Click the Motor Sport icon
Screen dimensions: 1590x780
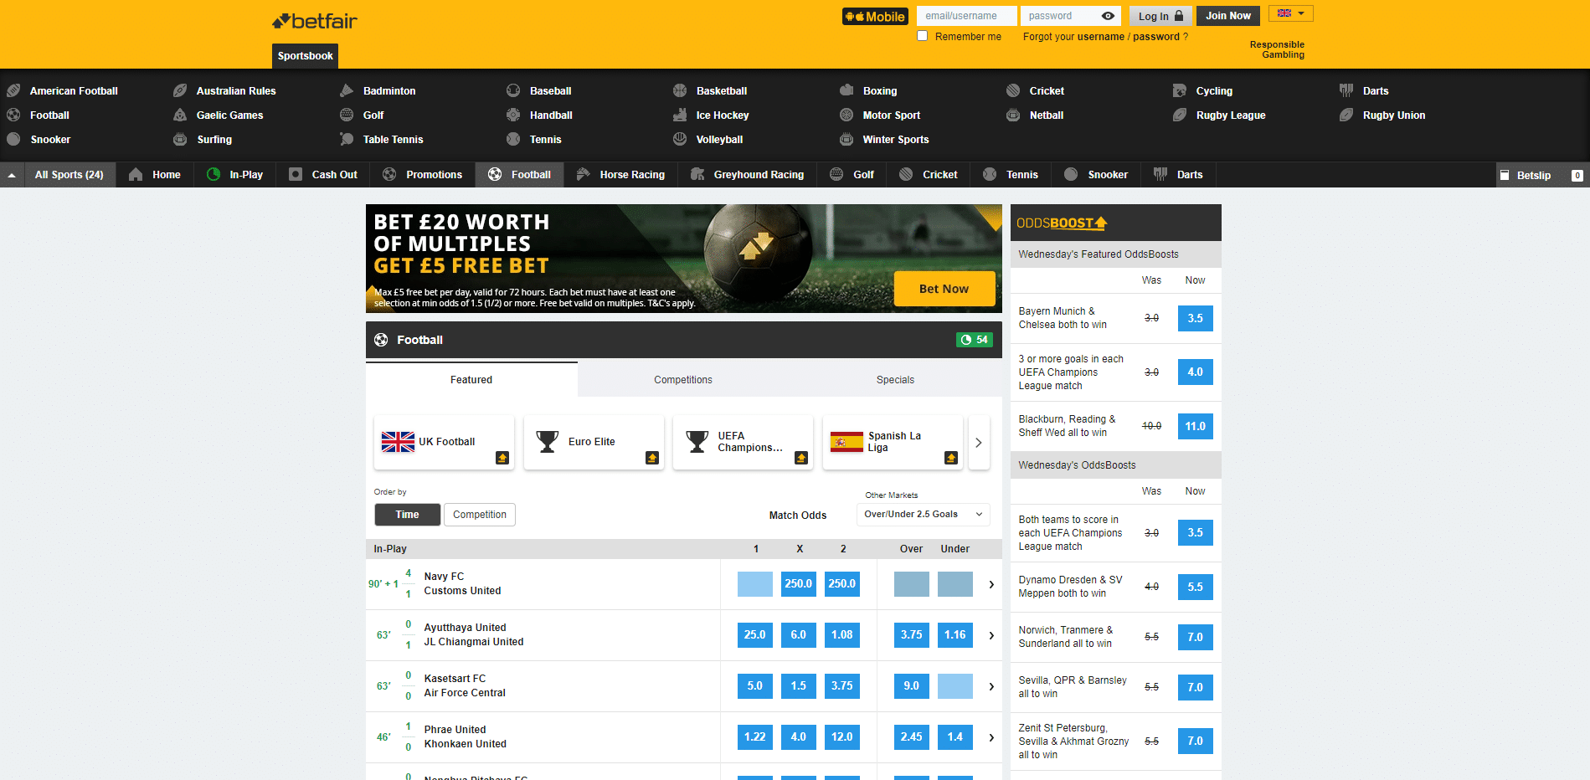click(x=846, y=115)
